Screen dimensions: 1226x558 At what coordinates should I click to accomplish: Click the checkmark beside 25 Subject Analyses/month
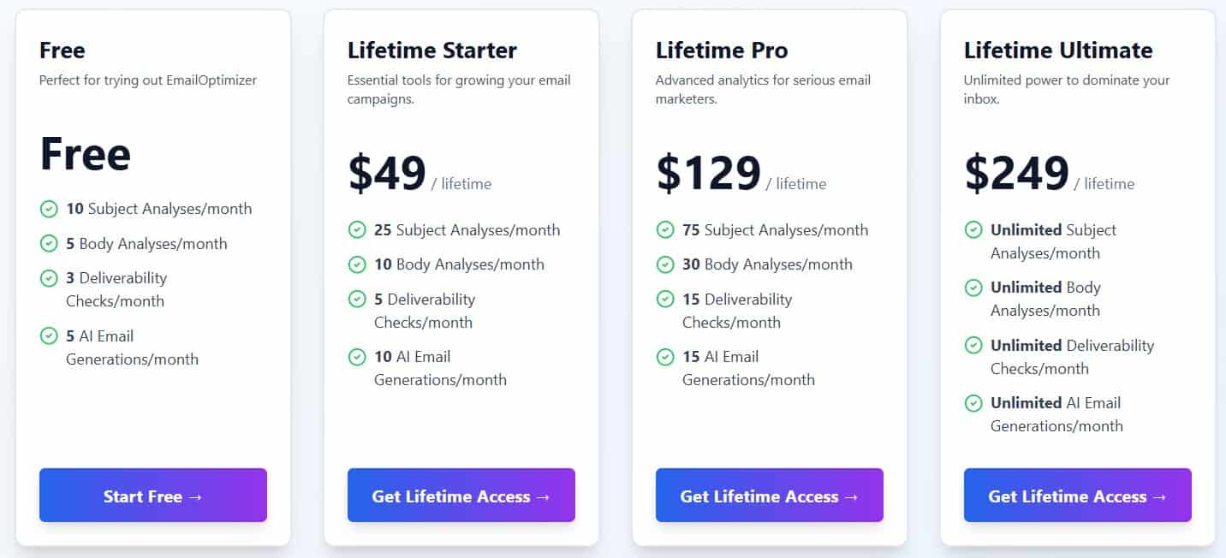(357, 230)
